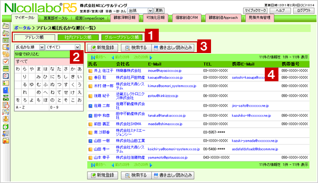The image size is (318, 183).
Task: Click the orange card icon beside 山本 幸子
Action: point(90,158)
